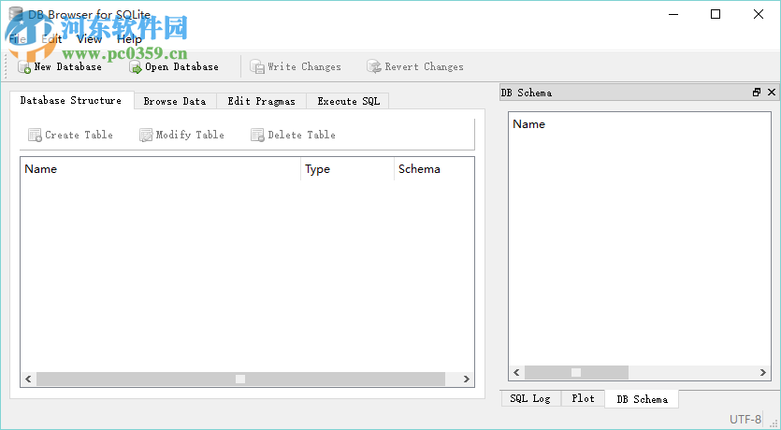Close the DB Schema dock panel
This screenshot has height=430, width=781.
click(x=772, y=92)
